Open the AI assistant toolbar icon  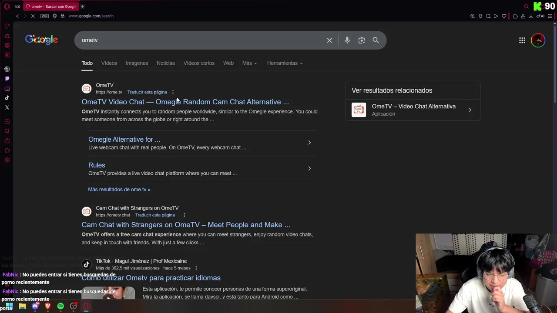click(541, 16)
